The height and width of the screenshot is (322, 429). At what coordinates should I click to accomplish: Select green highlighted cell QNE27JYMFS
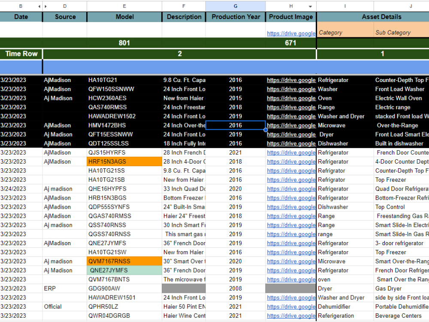[x=124, y=270]
